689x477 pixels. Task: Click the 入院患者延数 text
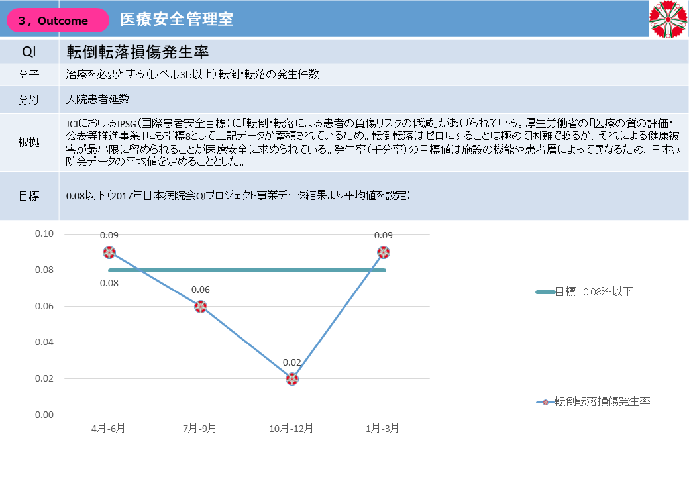pyautogui.click(x=98, y=100)
